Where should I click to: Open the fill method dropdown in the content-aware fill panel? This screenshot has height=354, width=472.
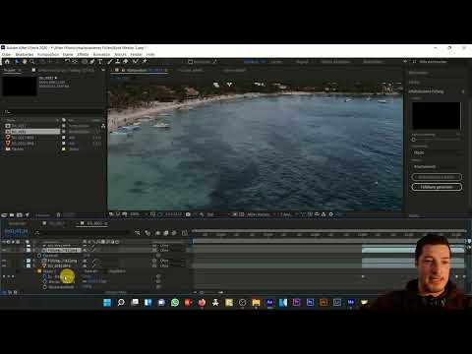[436, 152]
